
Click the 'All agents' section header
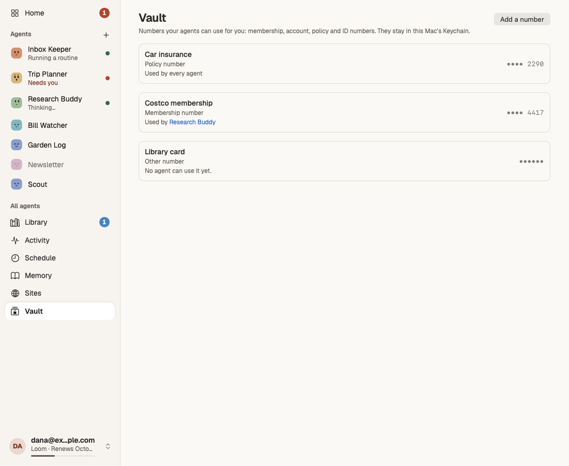(x=25, y=206)
